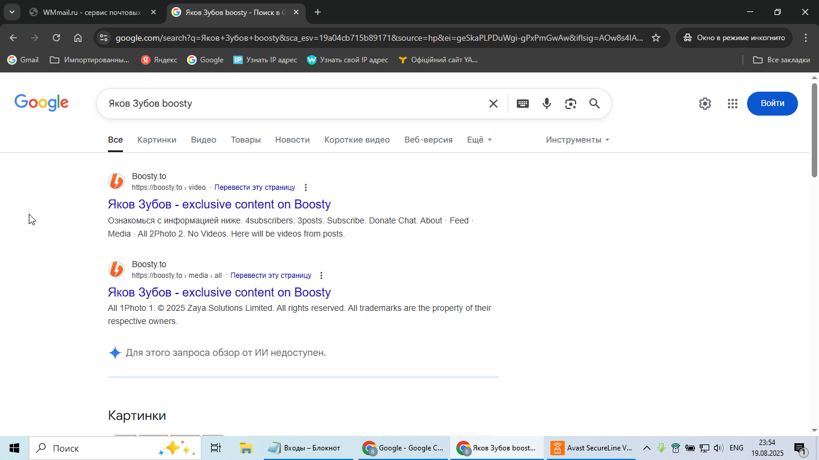The image size is (819, 460).
Task: Open the notification center icon
Action: tap(800, 448)
